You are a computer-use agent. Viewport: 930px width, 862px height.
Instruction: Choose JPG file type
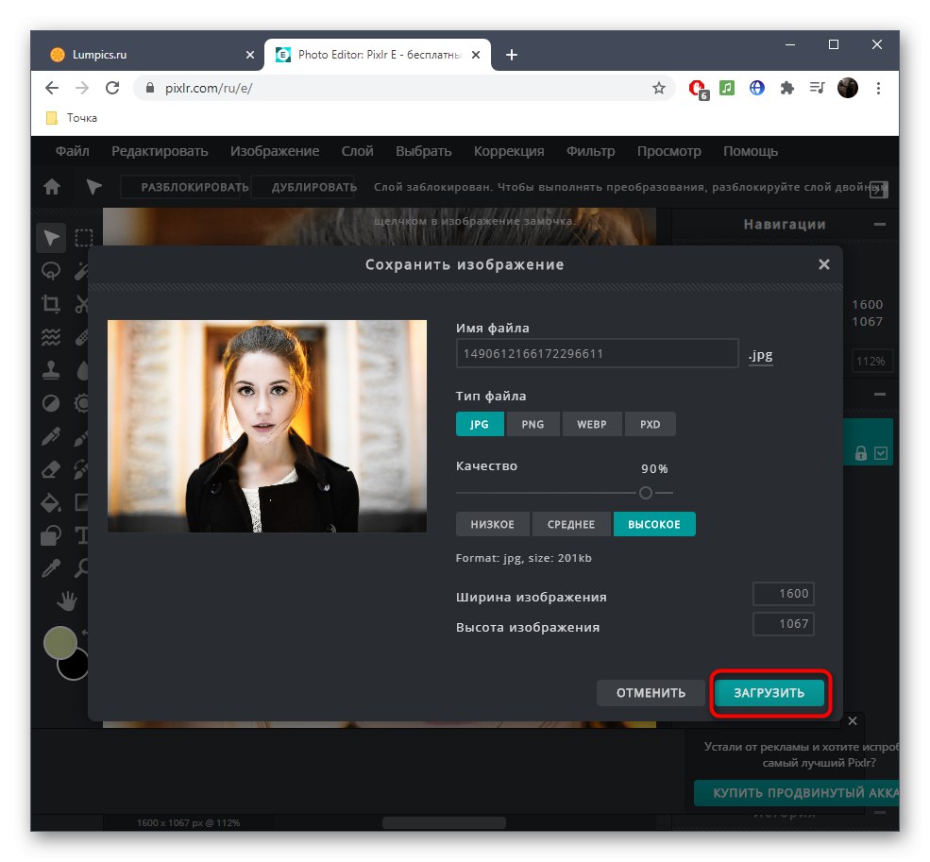coord(480,424)
